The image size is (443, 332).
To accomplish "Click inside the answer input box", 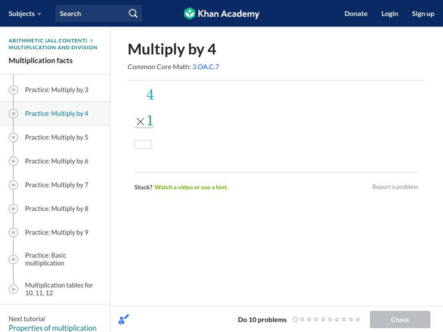I will tap(144, 143).
